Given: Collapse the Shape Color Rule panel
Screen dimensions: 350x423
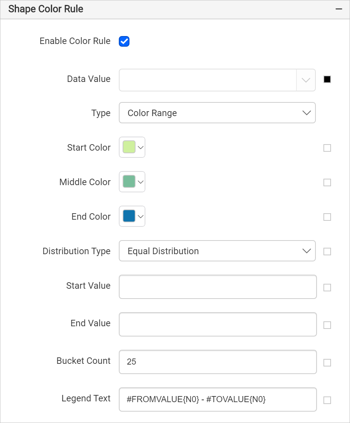Looking at the screenshot, I should 339,9.
